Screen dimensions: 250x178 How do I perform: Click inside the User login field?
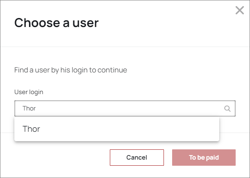pos(123,108)
